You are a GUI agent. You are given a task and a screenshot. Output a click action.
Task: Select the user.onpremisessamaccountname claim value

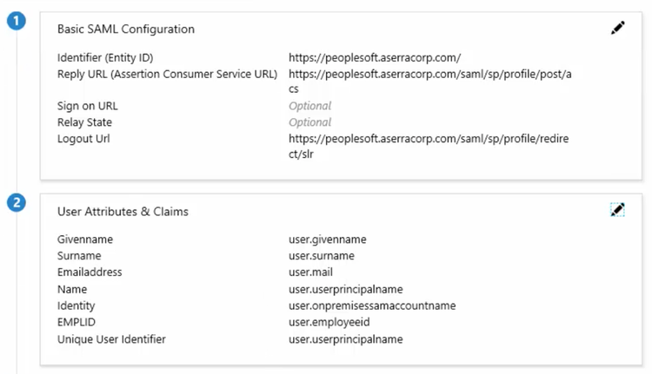point(372,305)
